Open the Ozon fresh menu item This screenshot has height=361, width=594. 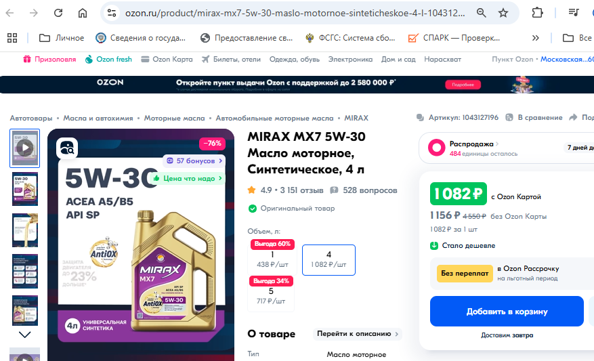pyautogui.click(x=109, y=60)
